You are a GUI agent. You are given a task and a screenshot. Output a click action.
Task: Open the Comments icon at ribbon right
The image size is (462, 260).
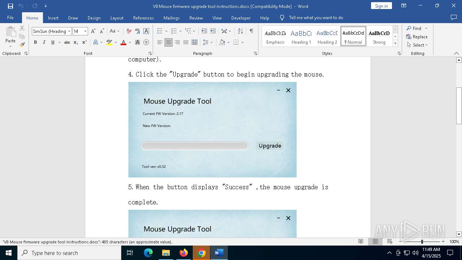coord(454,18)
